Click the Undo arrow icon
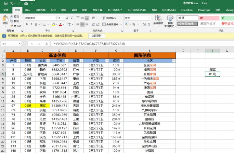Screen dimensions: 234x153 pyautogui.click(x=12, y=3)
